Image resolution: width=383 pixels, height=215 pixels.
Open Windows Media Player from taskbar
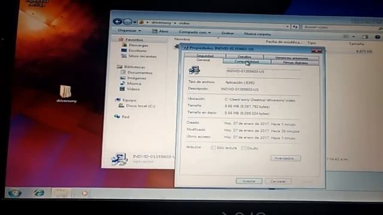pyautogui.click(x=84, y=193)
